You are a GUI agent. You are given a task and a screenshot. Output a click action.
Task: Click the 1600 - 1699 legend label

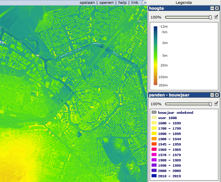170,123
